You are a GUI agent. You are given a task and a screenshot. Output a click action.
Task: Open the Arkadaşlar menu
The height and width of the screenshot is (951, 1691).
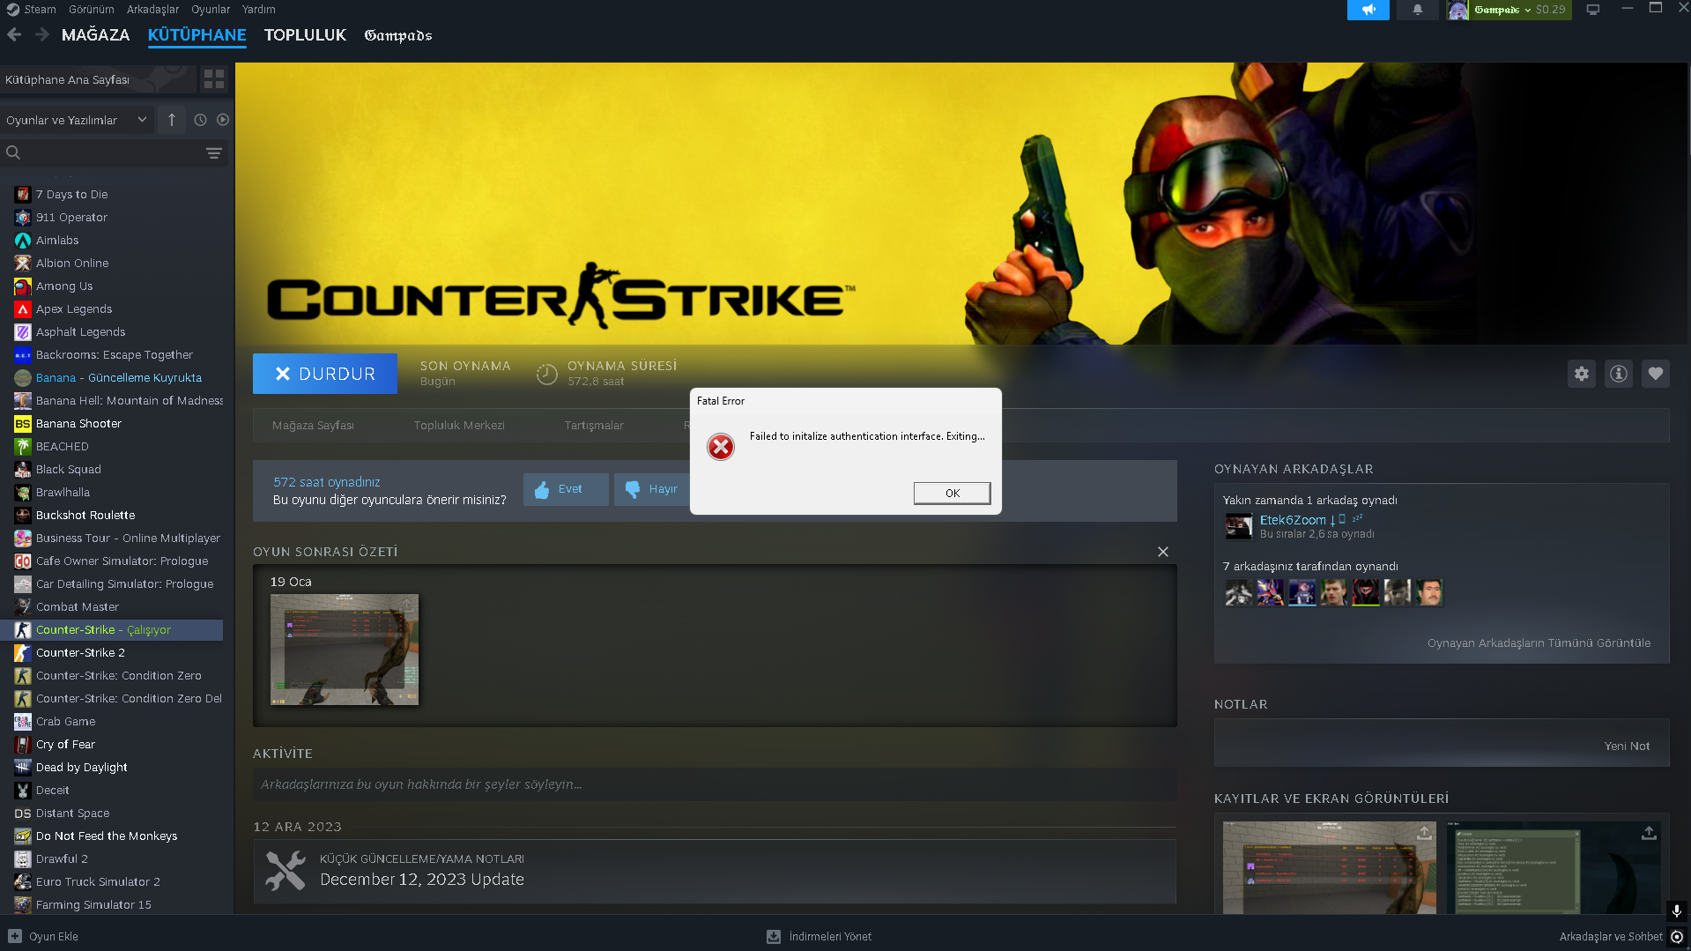pos(152,10)
